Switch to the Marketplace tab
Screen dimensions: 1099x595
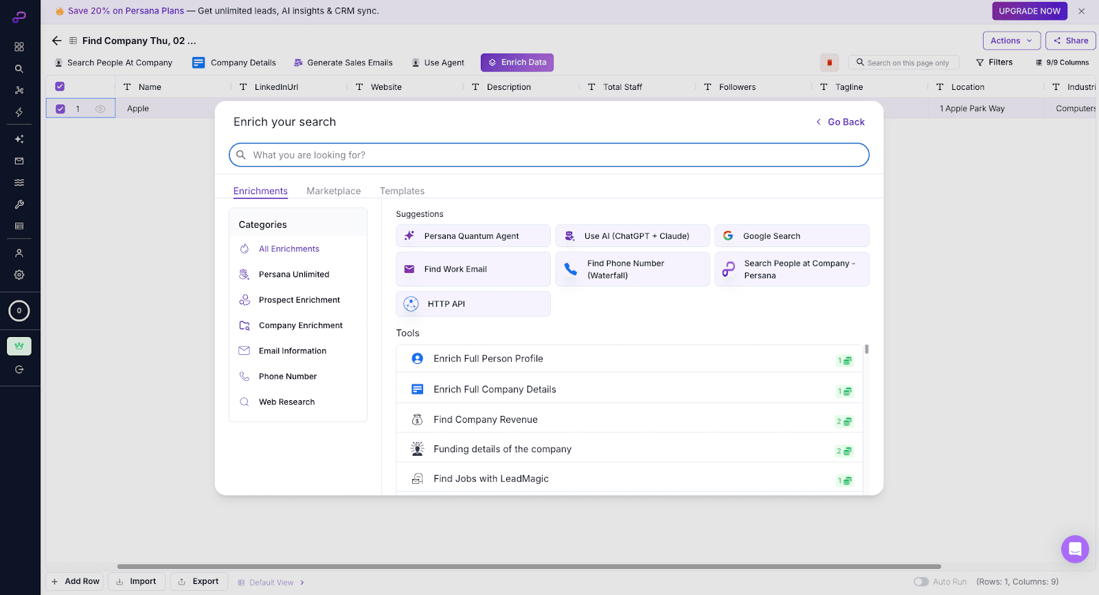point(333,191)
